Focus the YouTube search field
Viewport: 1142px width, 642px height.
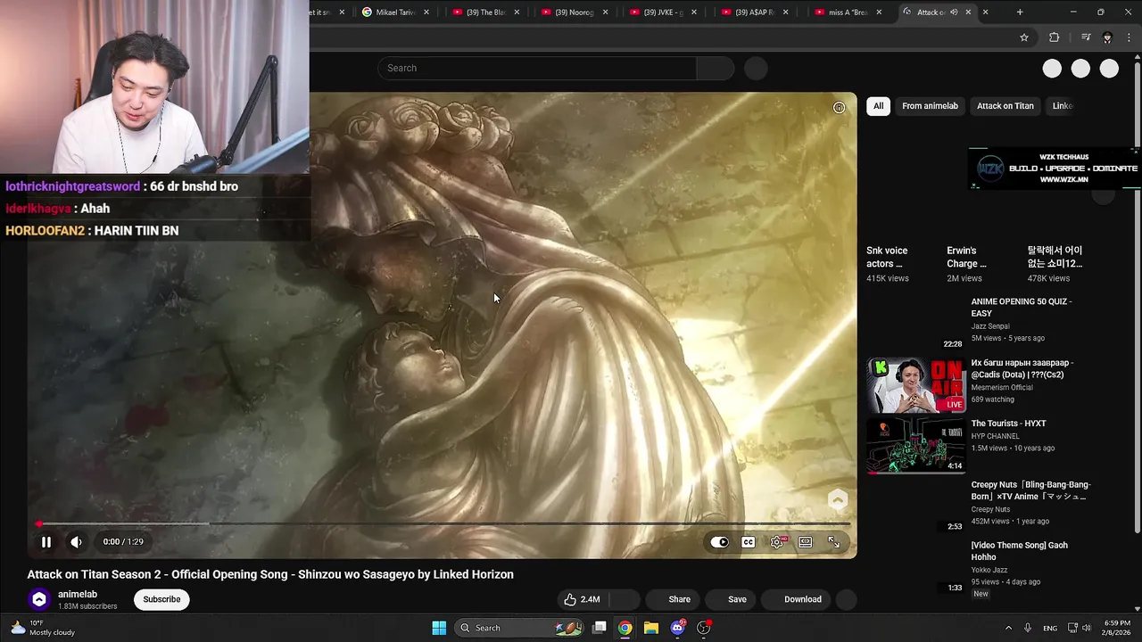point(537,68)
